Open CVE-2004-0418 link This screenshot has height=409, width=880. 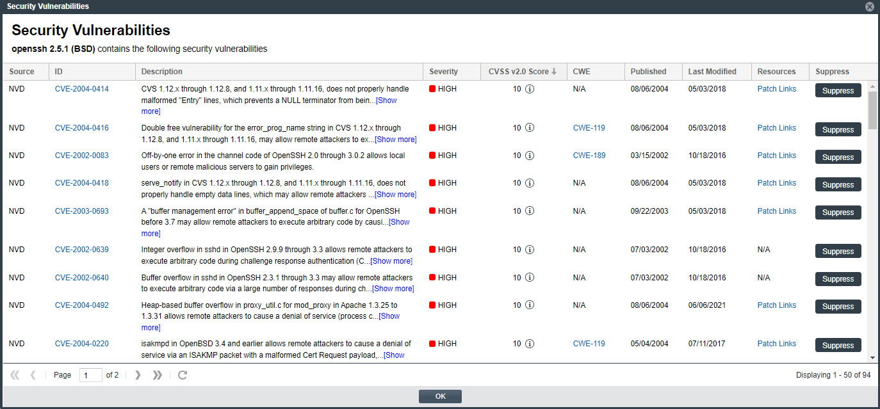click(x=82, y=183)
